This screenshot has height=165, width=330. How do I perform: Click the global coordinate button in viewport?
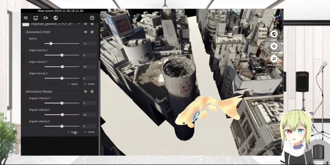[x=274, y=34]
